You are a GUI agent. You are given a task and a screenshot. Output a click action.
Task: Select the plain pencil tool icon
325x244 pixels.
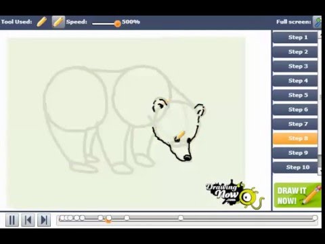click(41, 22)
